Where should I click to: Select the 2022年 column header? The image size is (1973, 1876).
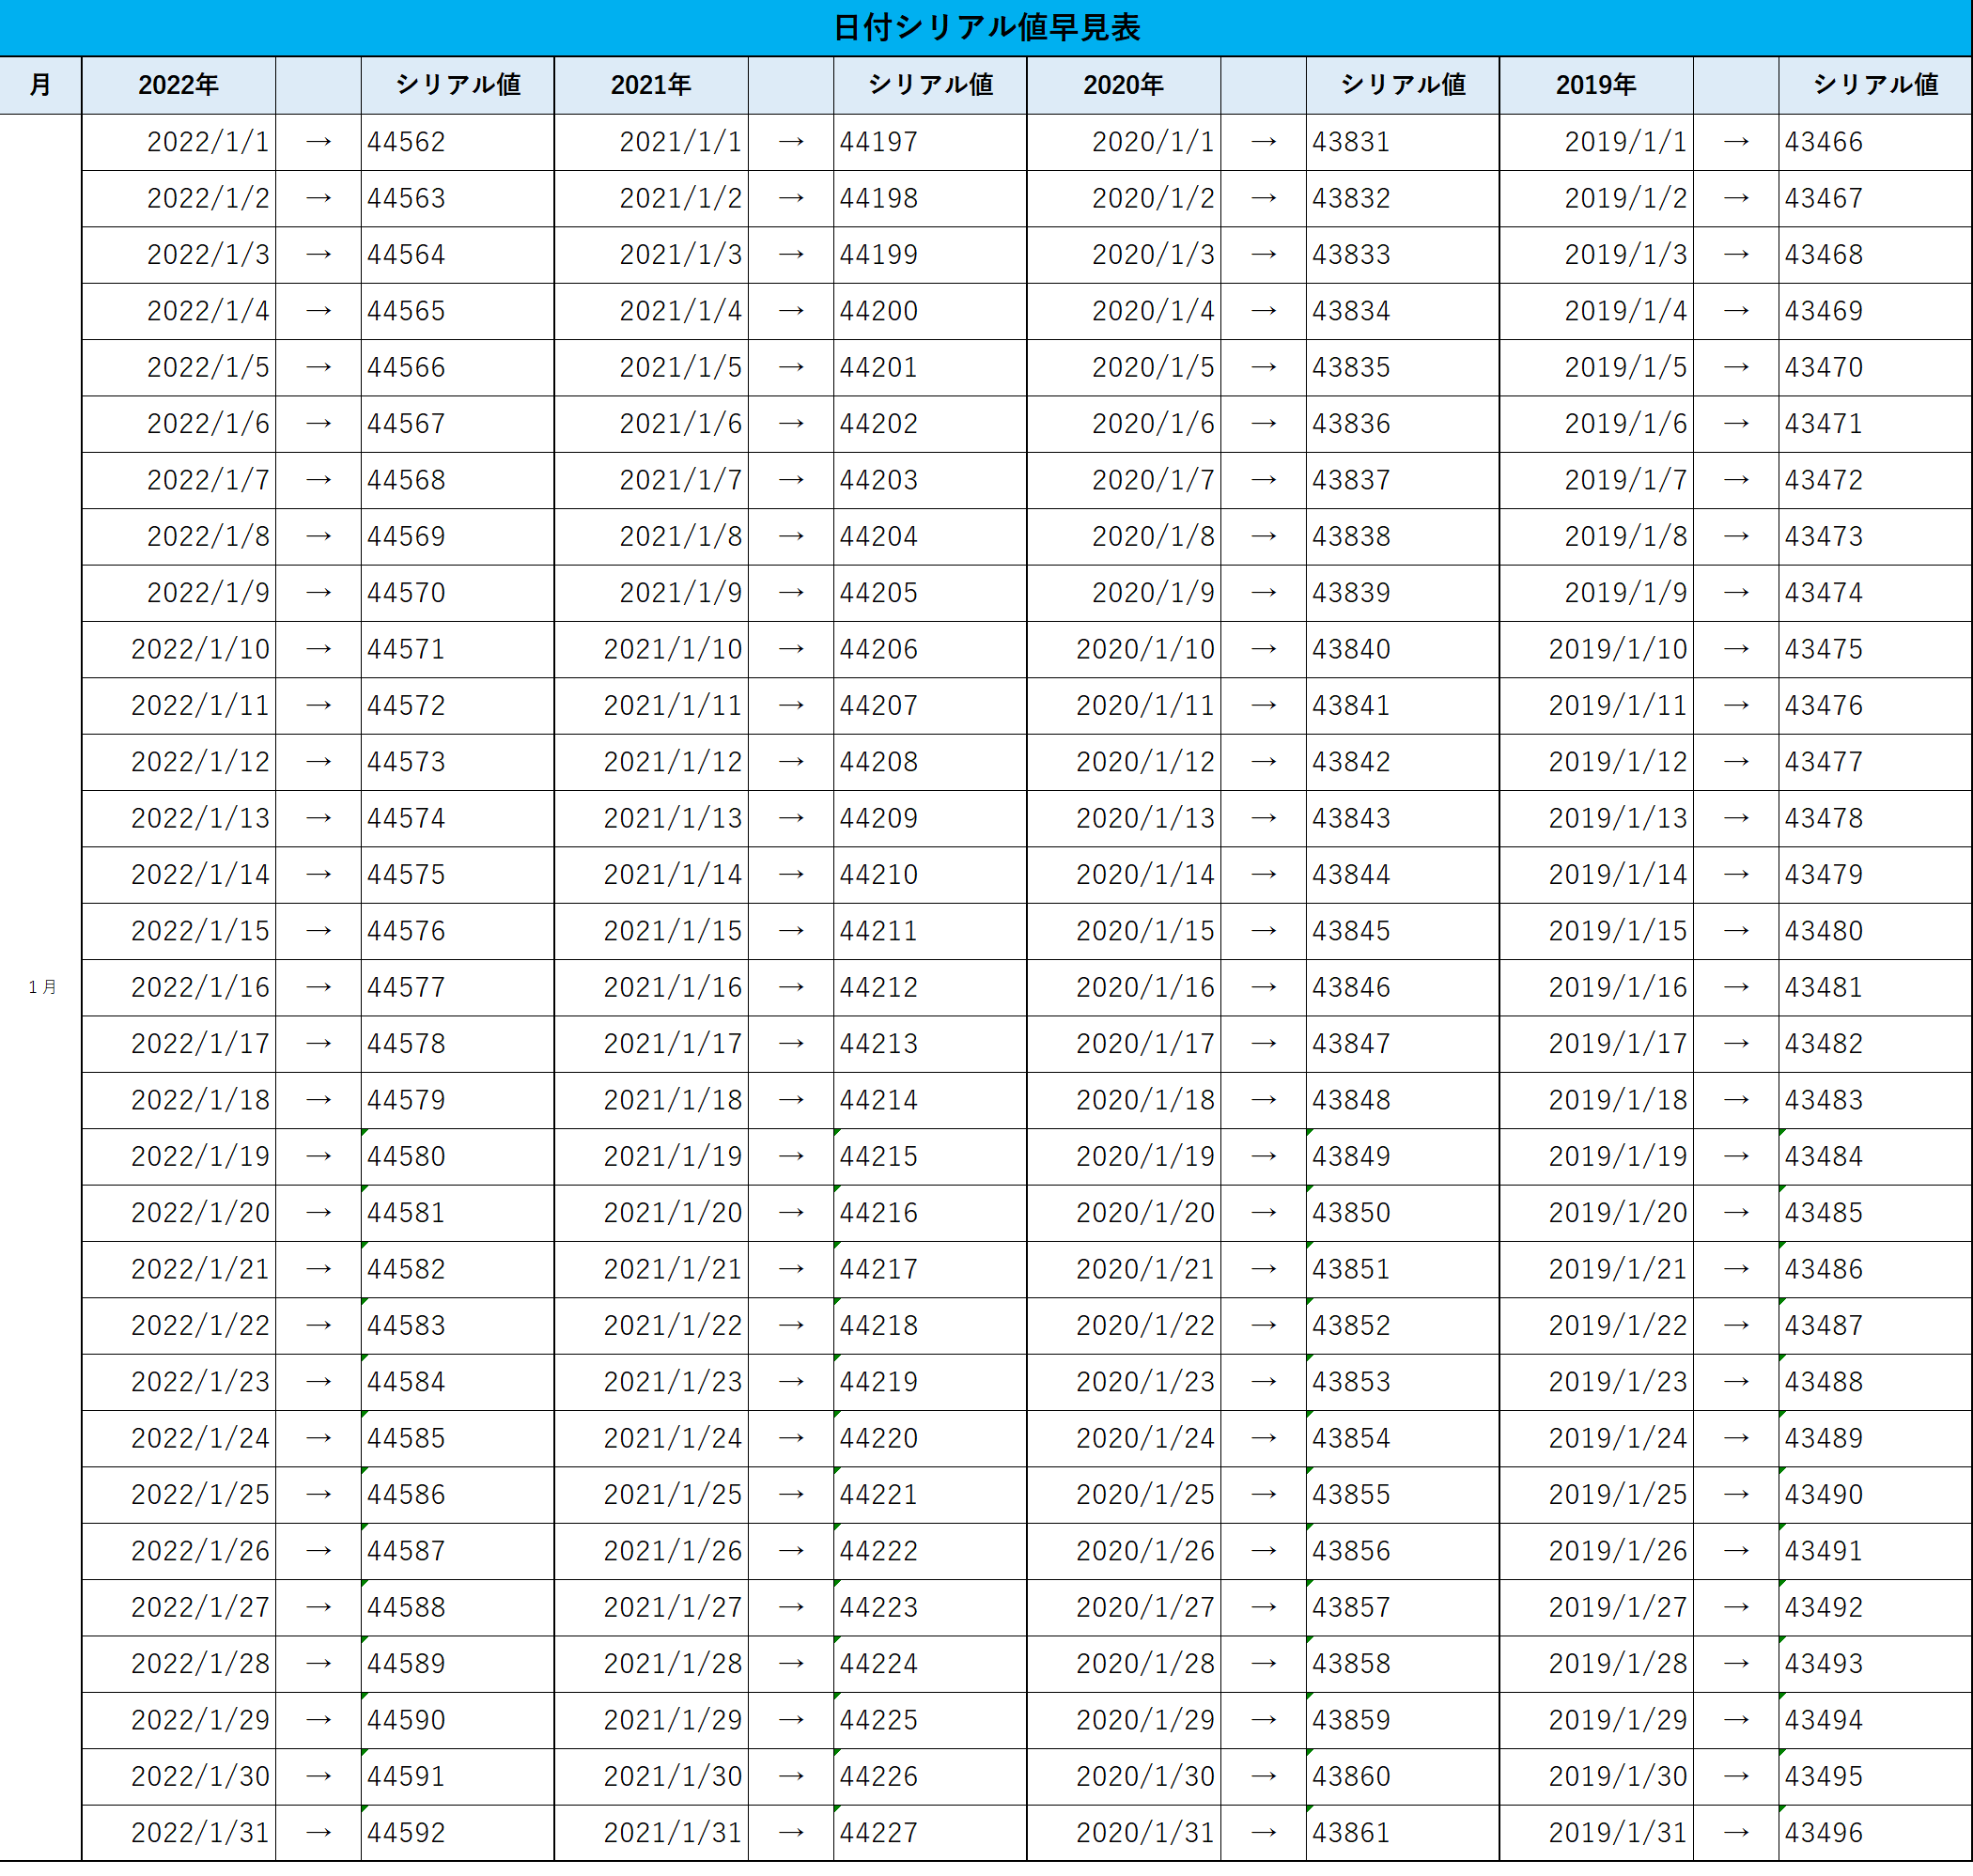pos(178,85)
